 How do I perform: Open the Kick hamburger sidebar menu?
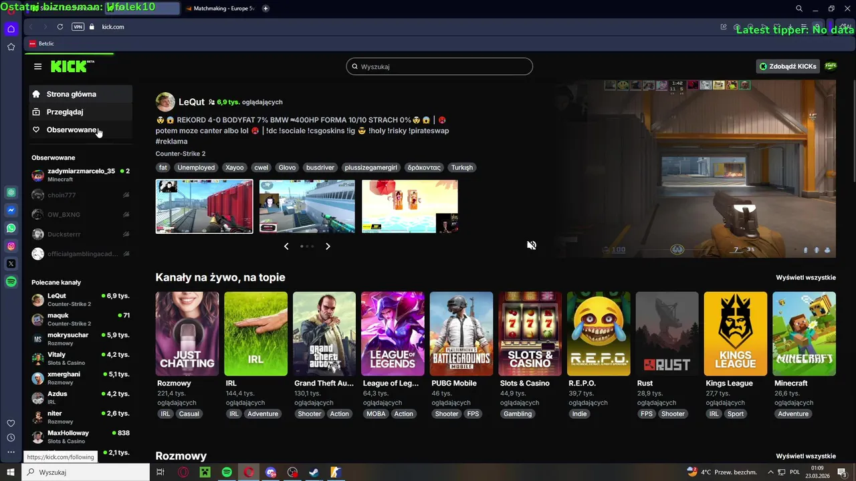click(37, 66)
